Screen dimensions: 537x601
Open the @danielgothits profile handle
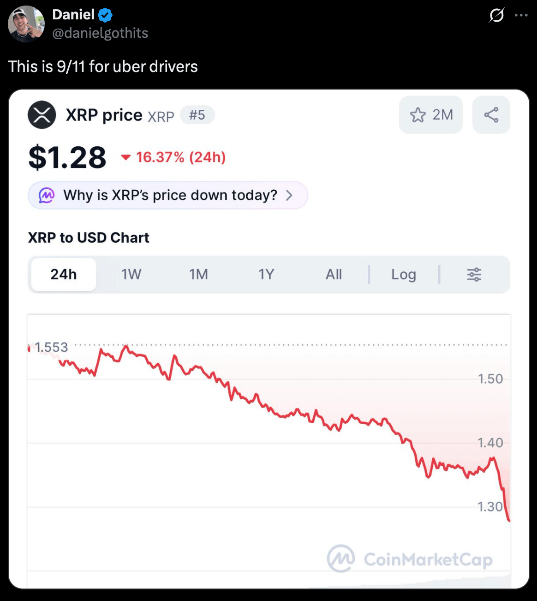(x=100, y=33)
